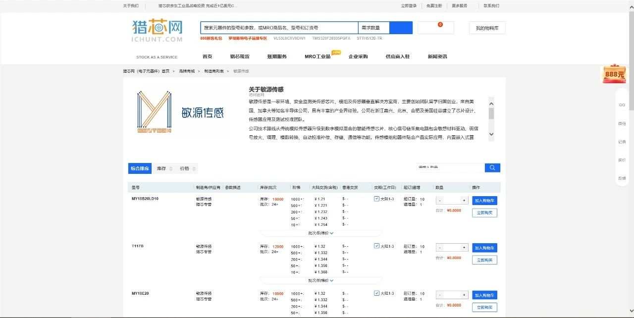The image size is (634, 318).
Task: Sort the list by 库存
Action: tap(164, 168)
